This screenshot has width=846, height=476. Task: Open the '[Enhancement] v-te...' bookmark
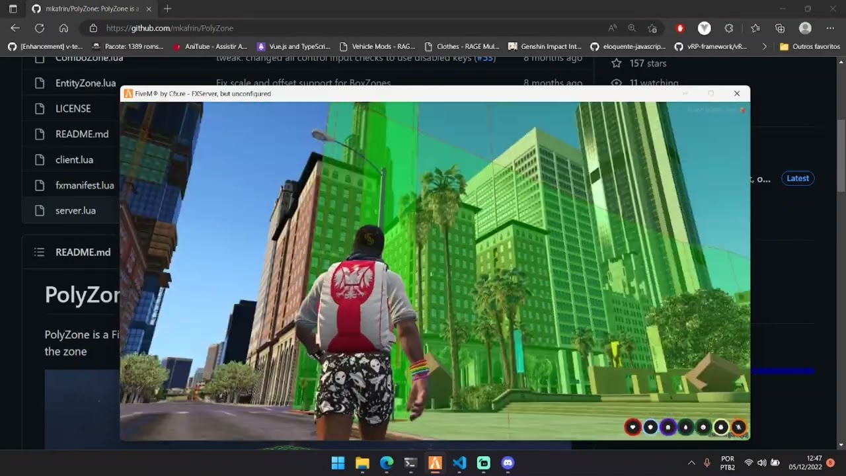45,46
